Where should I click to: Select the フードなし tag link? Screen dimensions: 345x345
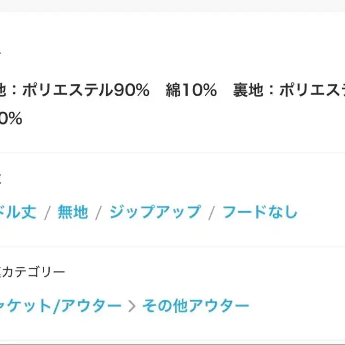click(x=260, y=212)
